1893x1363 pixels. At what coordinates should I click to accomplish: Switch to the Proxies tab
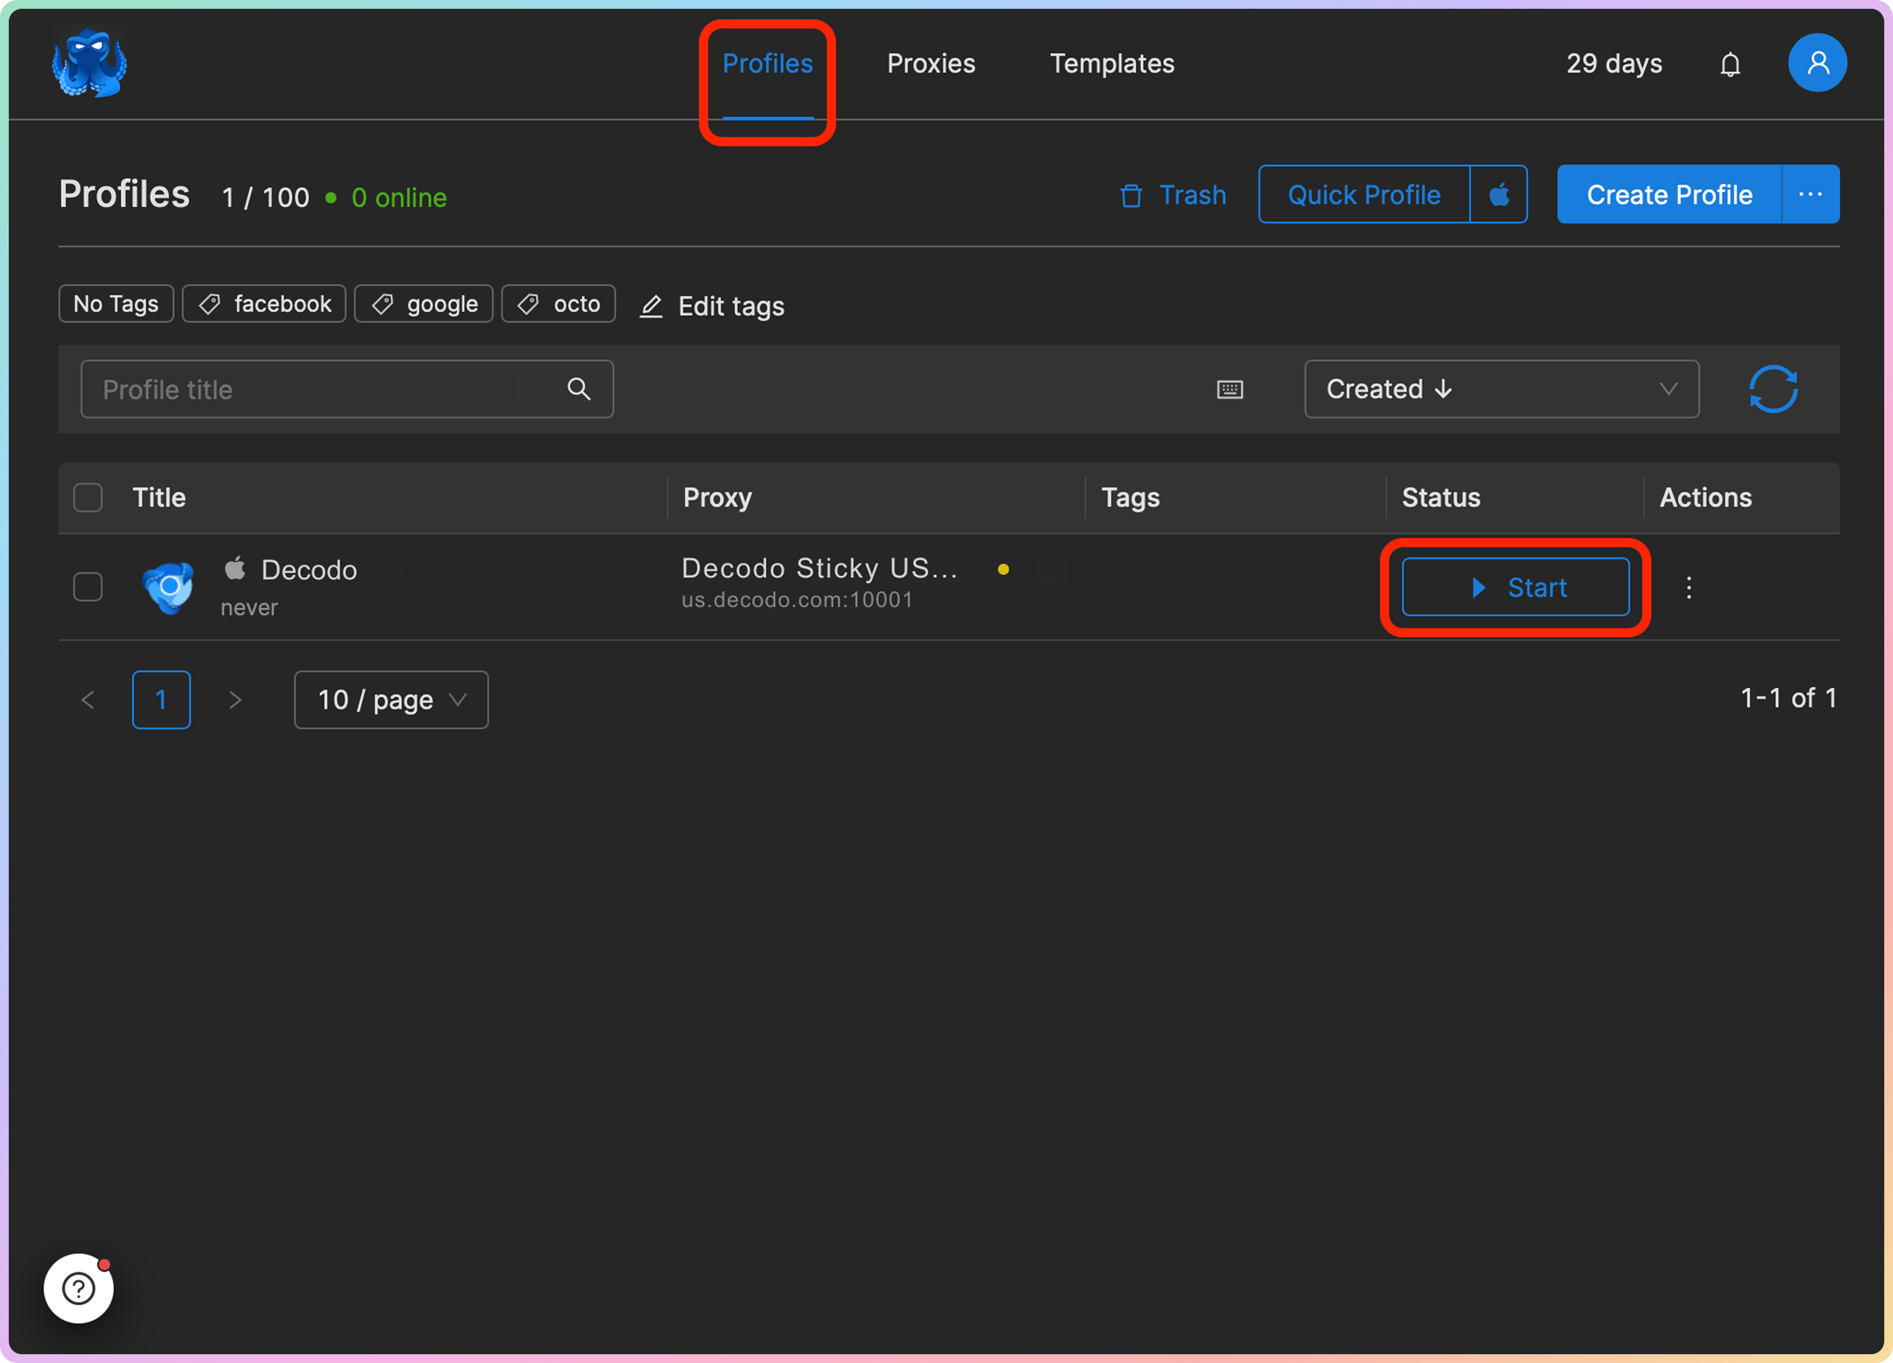point(931,64)
